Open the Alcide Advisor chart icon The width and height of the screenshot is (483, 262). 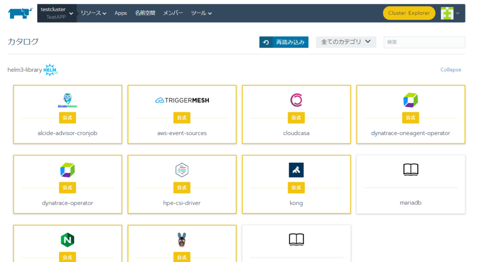click(67, 100)
